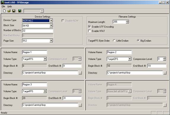The width and height of the screenshot is (170, 115).
Task: Expand the Device Type dropdown
Action: click(x=51, y=21)
